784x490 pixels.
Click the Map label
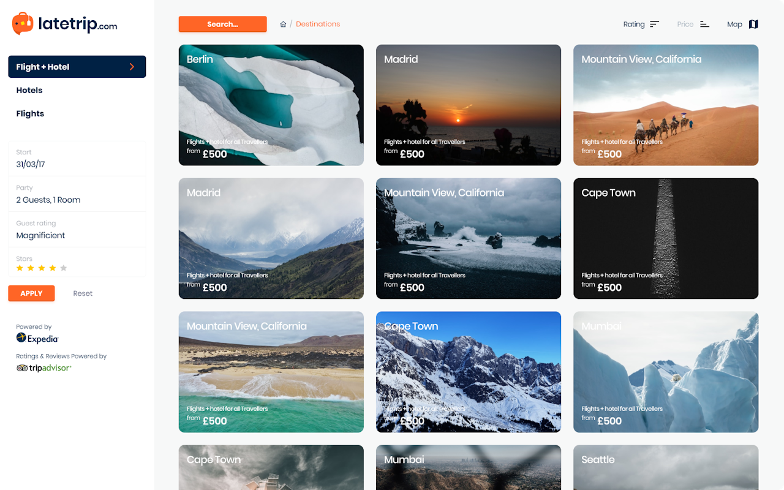click(x=734, y=24)
